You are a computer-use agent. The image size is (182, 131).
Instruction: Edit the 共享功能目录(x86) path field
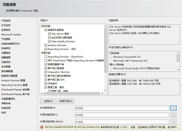(122, 122)
